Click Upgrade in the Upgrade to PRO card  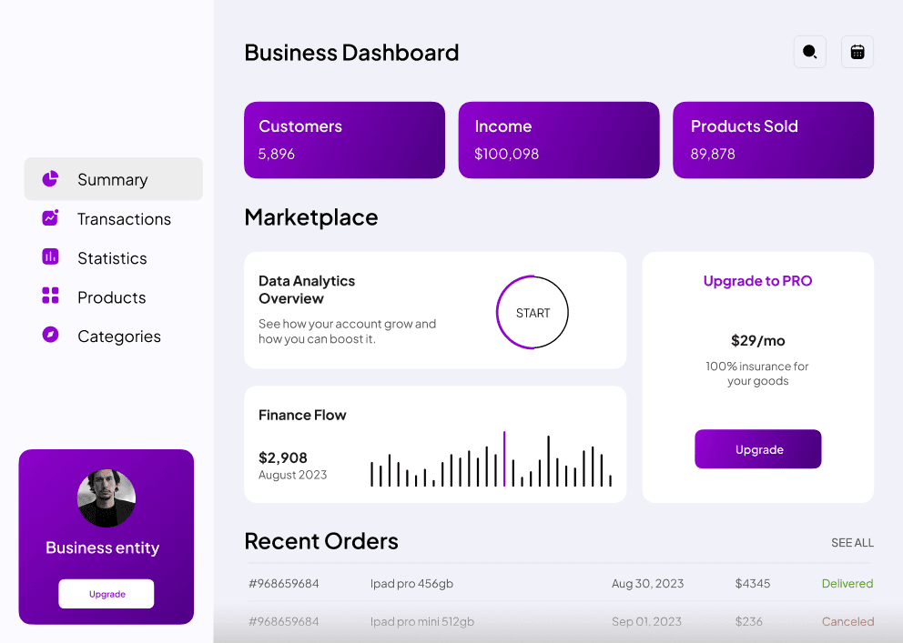pyautogui.click(x=757, y=448)
